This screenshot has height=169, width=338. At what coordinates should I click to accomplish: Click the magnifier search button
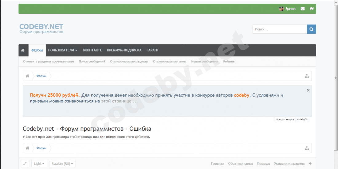[x=312, y=29]
